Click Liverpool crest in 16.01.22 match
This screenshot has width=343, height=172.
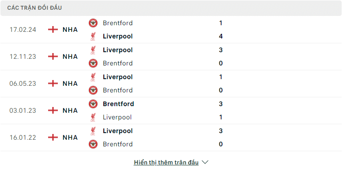click(93, 131)
